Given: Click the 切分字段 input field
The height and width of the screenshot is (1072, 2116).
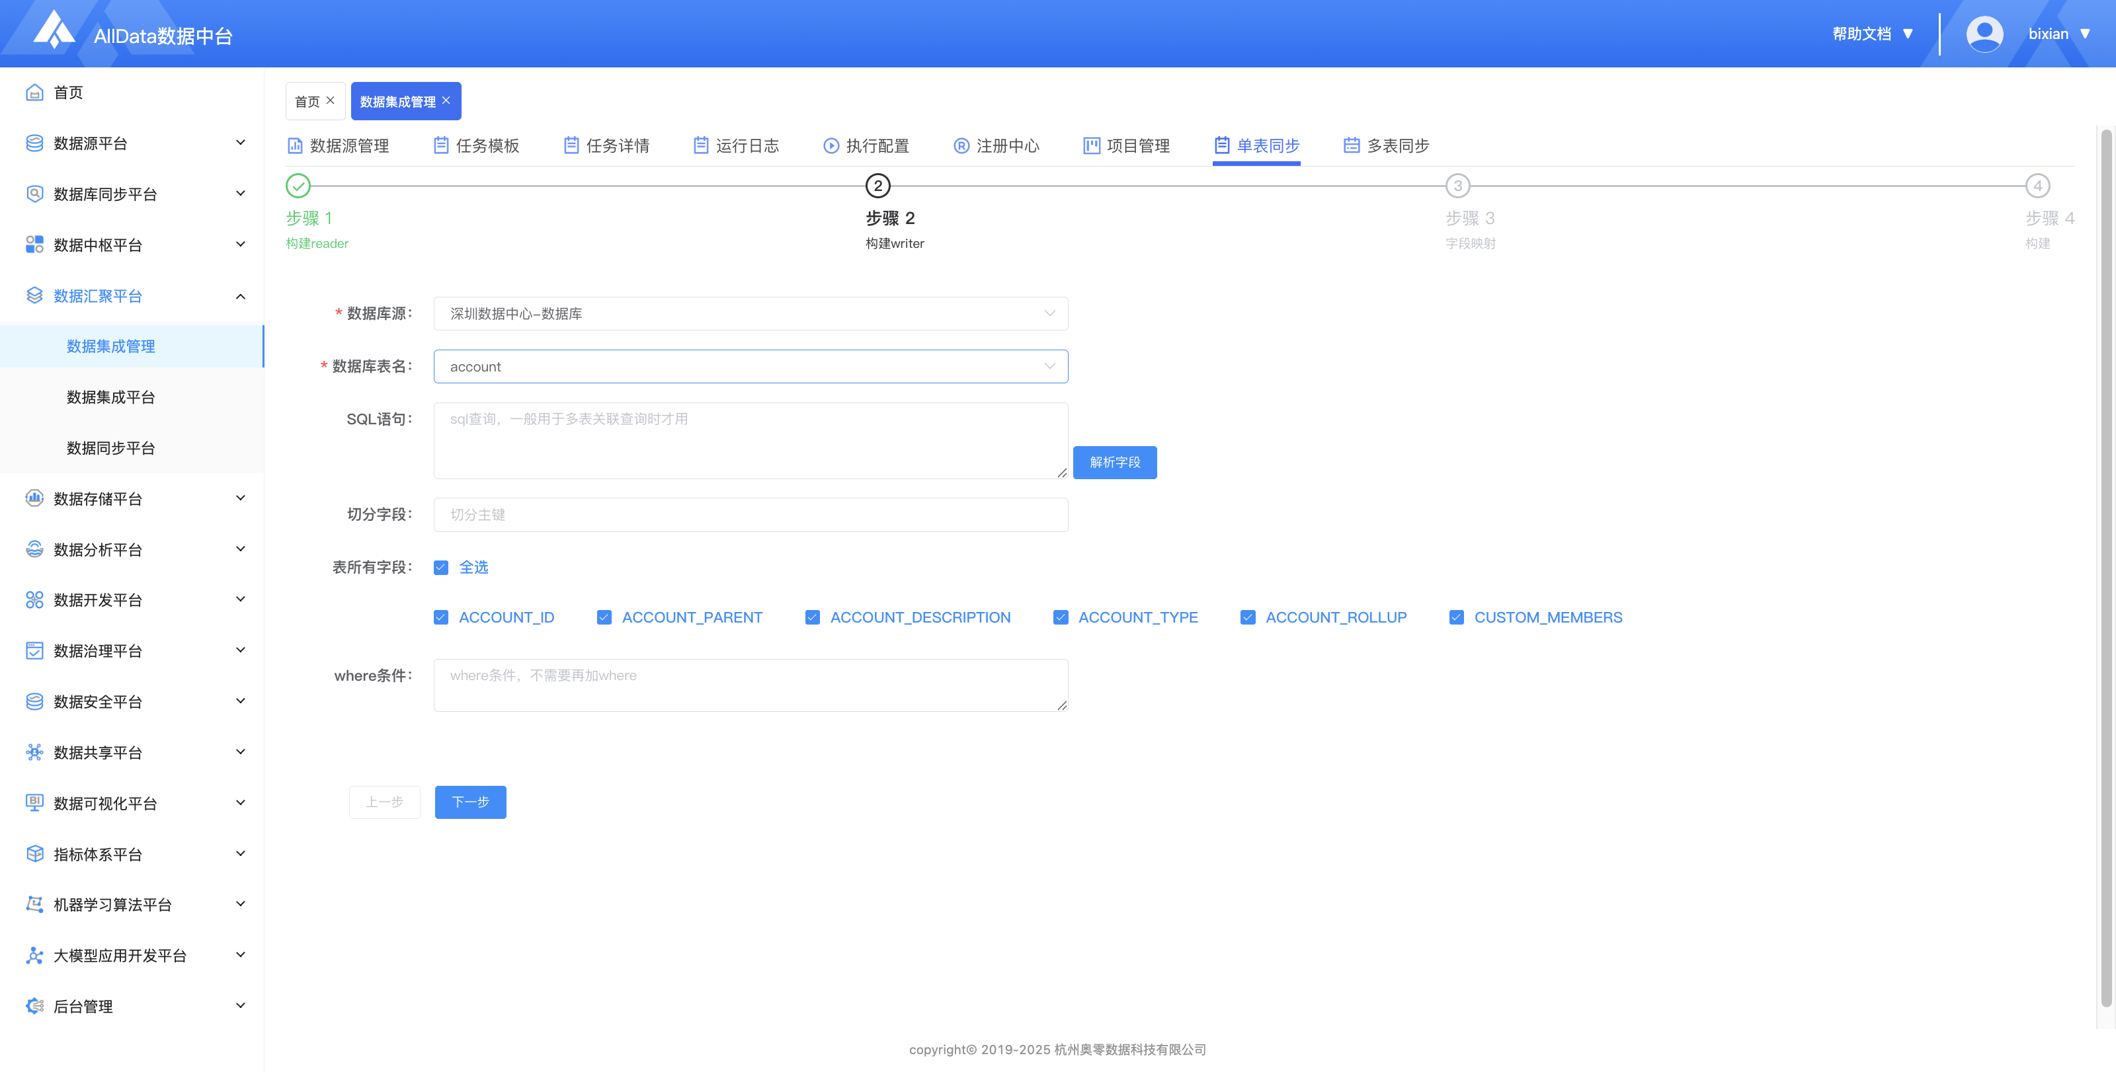Looking at the screenshot, I should 750,515.
